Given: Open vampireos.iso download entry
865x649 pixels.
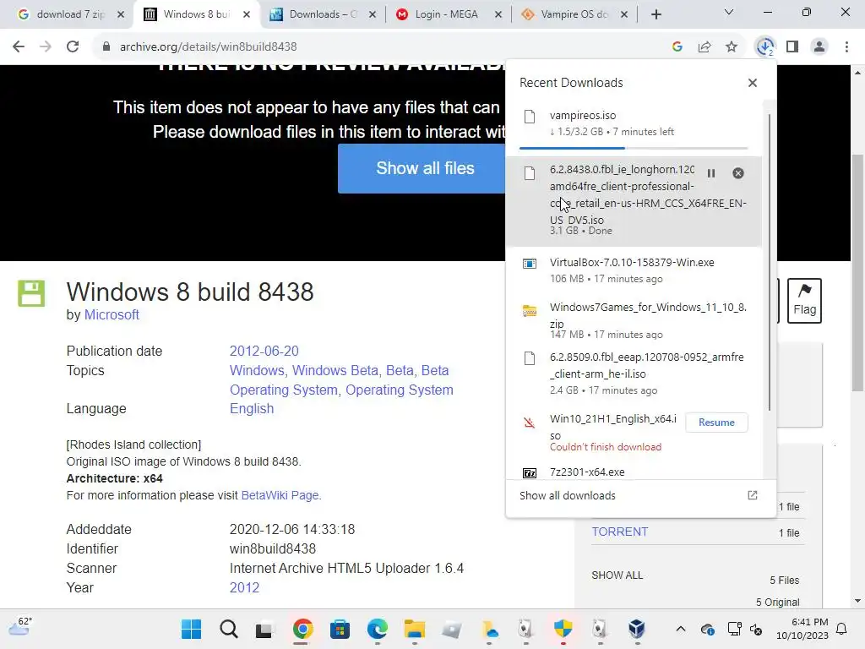Looking at the screenshot, I should (634, 123).
